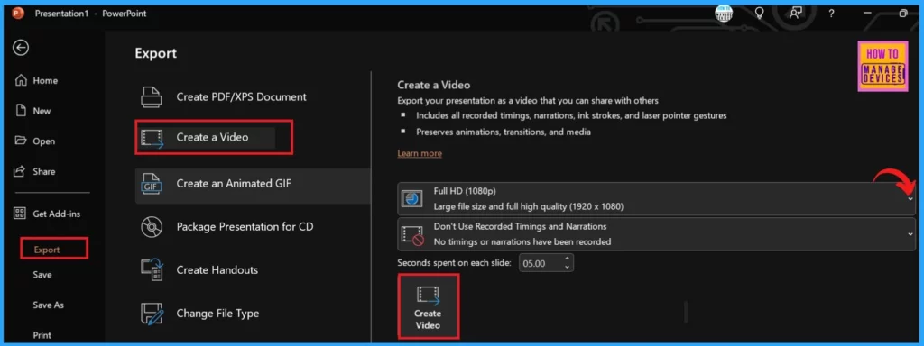Click the Create Handouts document icon
Screen dimensions: 924x346
click(152, 270)
